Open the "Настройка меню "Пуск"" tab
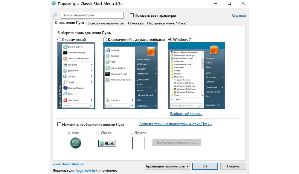 [167, 23]
